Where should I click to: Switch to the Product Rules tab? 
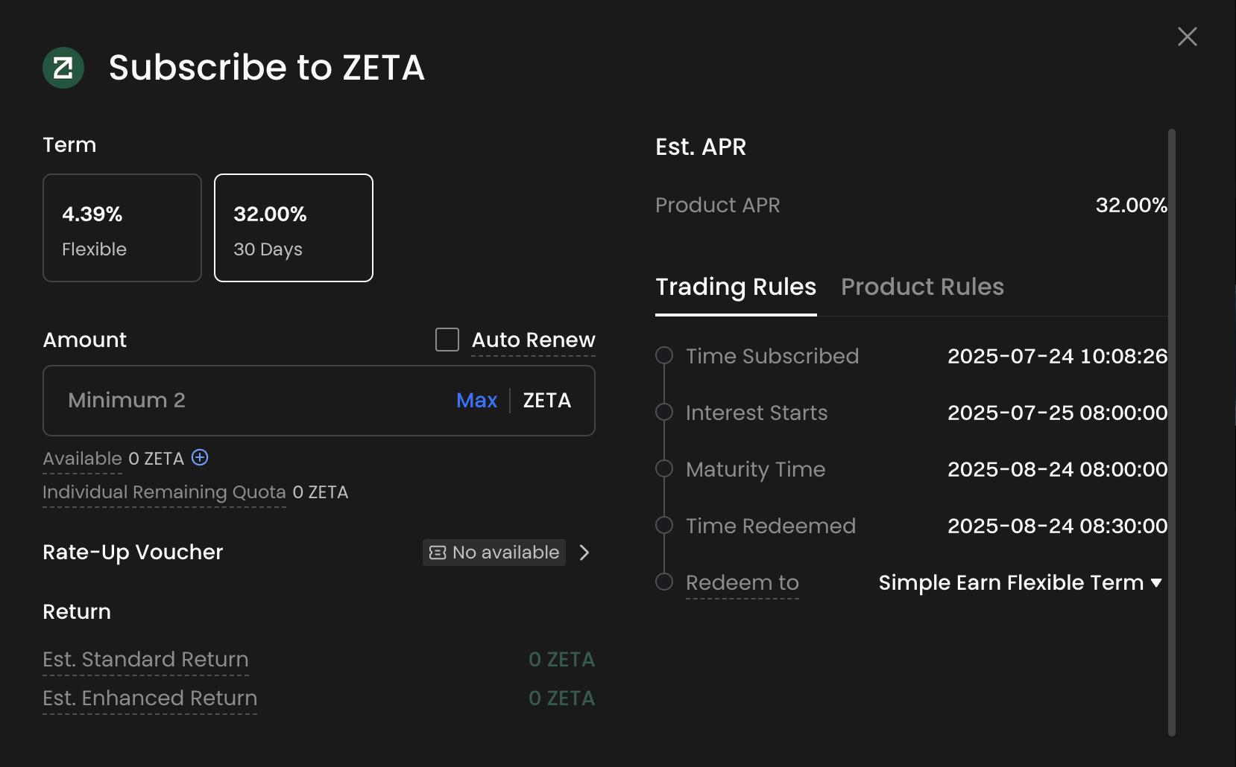(922, 287)
